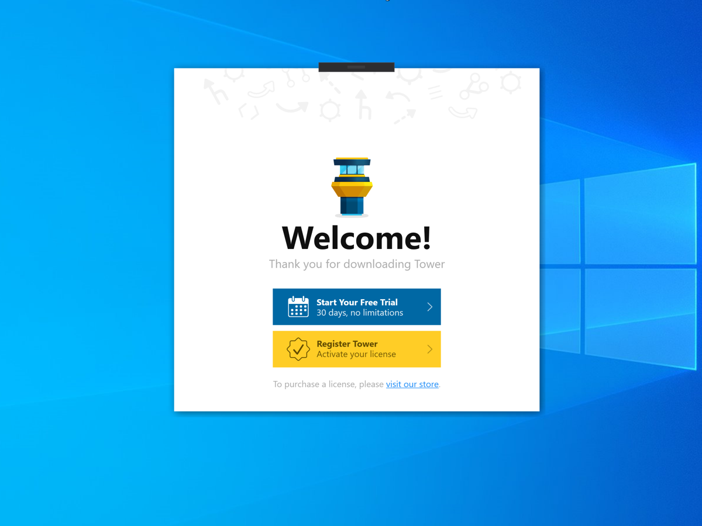Grab the dark handle bar atop the window
The width and height of the screenshot is (702, 526).
tap(356, 67)
